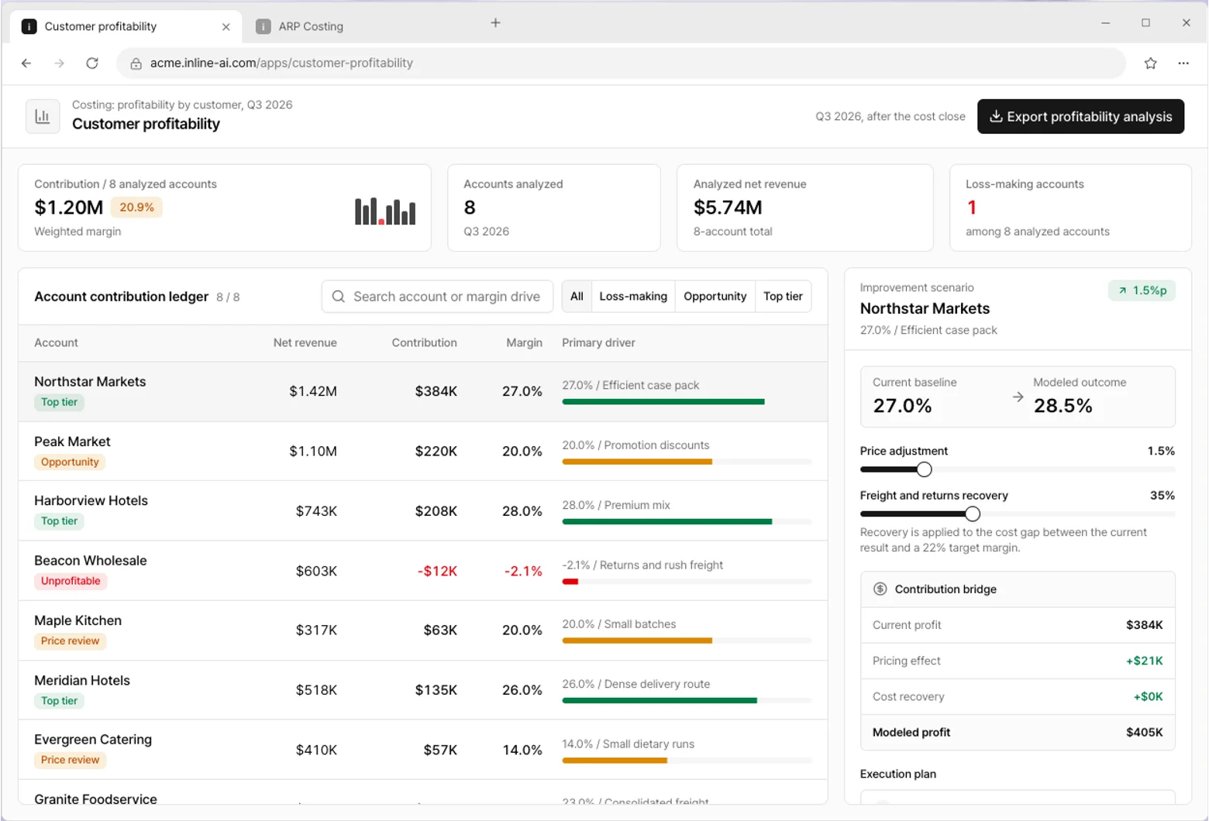1209x821 pixels.
Task: Click the 20.9% weighted margin badge
Action: point(136,208)
